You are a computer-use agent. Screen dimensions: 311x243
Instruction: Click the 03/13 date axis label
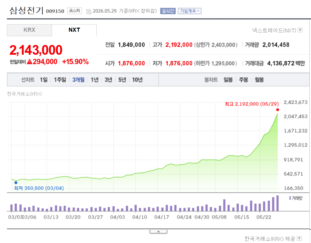pos(51,217)
